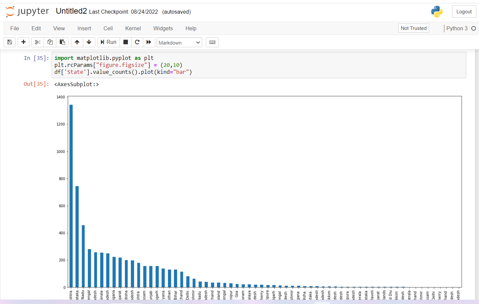Interrupt the kernel with stop icon
The width and height of the screenshot is (479, 304).
126,42
